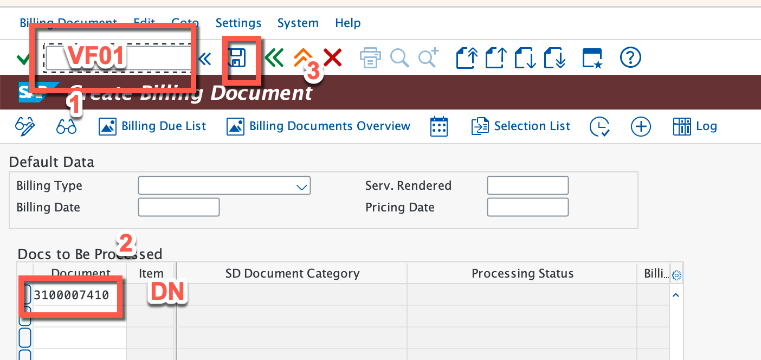This screenshot has width=761, height=360.
Task: Select the third row selector box
Action: tap(25, 338)
